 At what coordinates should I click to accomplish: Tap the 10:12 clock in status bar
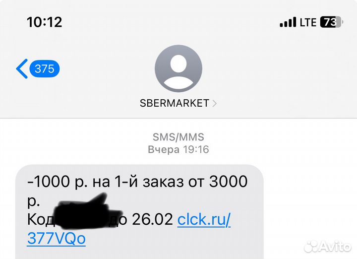coord(45,22)
